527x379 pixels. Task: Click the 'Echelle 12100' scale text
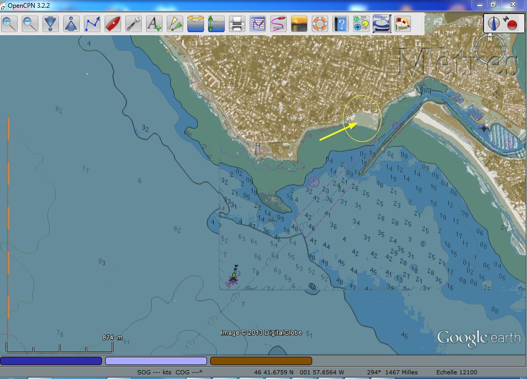click(x=457, y=372)
